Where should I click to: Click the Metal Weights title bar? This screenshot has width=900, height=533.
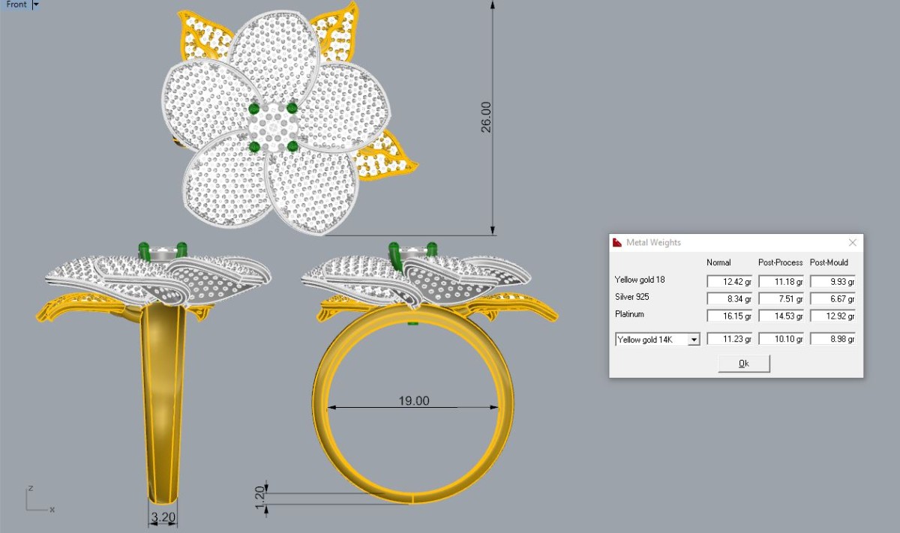(x=720, y=243)
